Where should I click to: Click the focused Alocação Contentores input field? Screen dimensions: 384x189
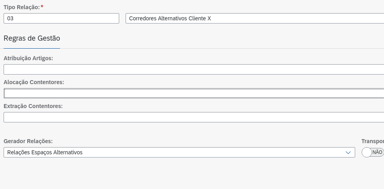194,93
